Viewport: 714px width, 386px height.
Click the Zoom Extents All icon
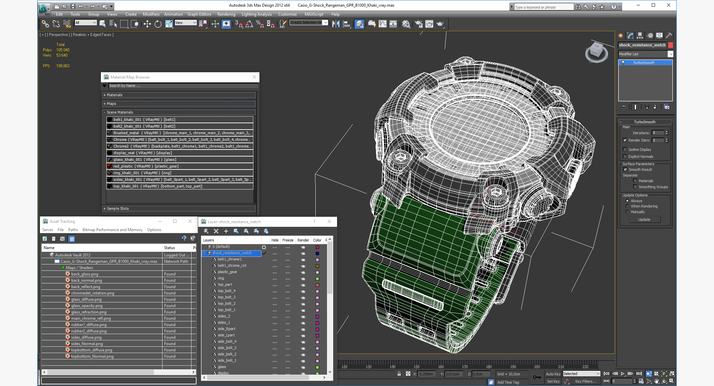672,374
